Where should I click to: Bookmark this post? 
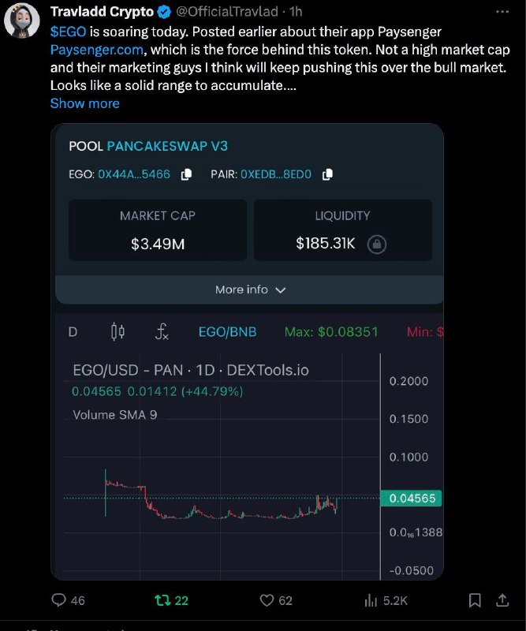point(475,600)
